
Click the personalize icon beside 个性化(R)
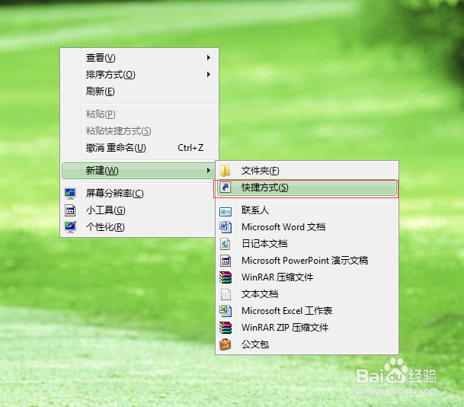click(70, 227)
